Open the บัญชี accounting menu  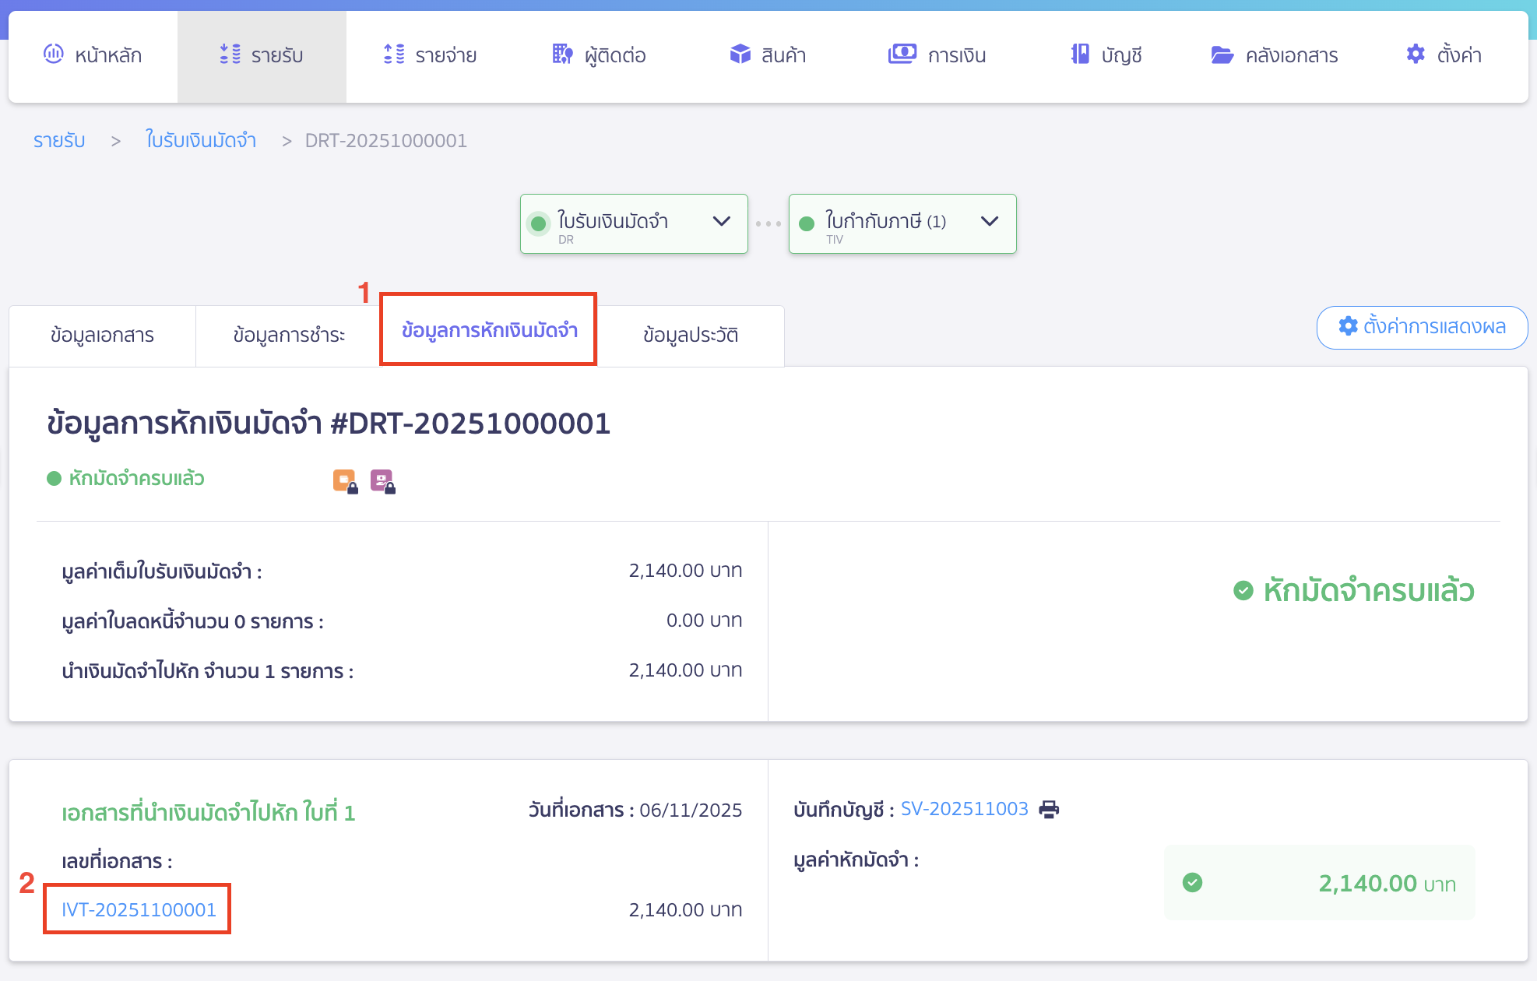[1106, 55]
